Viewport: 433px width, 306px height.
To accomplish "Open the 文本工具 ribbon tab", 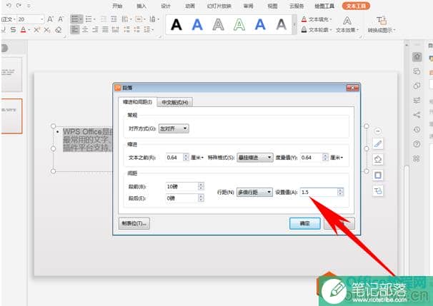I will coord(356,6).
